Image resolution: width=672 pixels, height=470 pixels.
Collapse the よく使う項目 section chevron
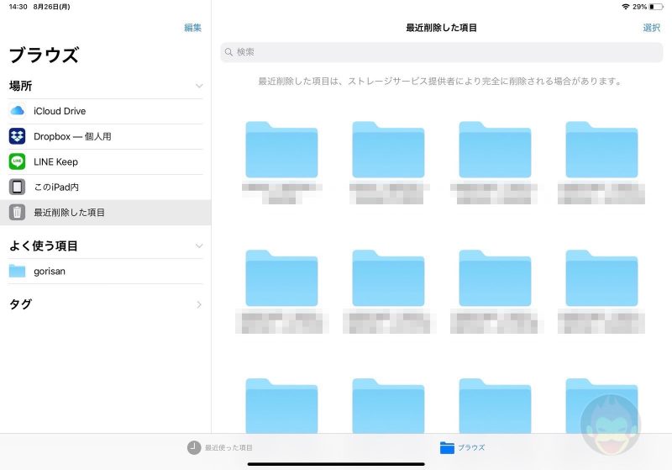coord(199,246)
